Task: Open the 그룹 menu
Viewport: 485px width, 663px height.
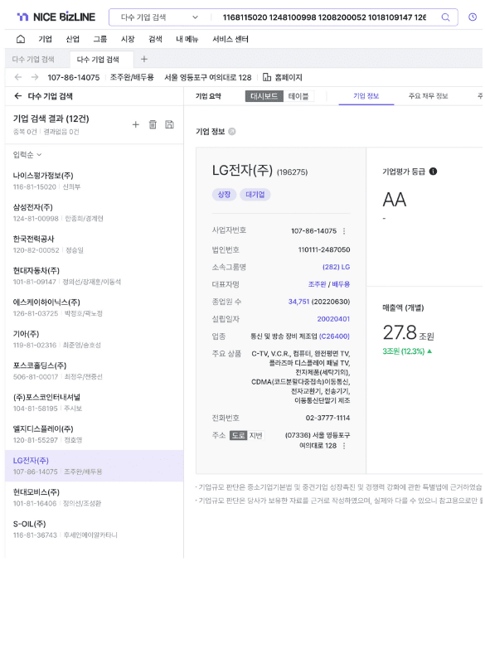Action: (100, 39)
